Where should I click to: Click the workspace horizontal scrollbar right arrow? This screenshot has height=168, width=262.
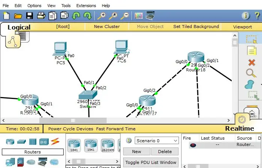(x=229, y=120)
